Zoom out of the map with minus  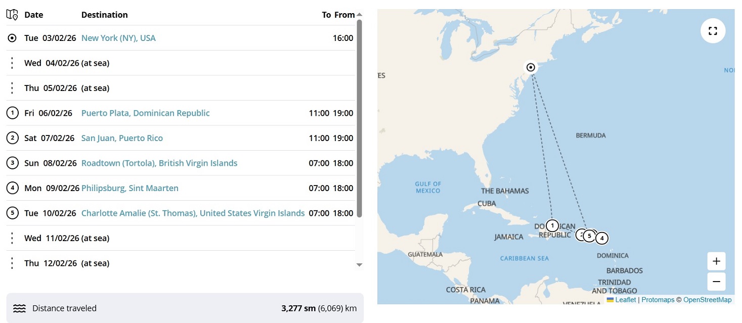[716, 282]
